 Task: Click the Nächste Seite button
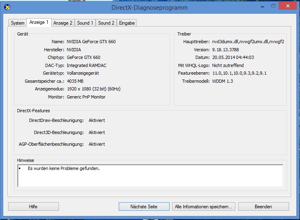pos(144,207)
